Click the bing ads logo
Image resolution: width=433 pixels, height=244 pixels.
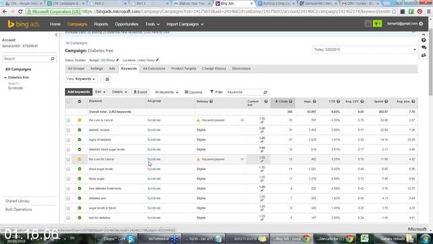click(x=24, y=24)
